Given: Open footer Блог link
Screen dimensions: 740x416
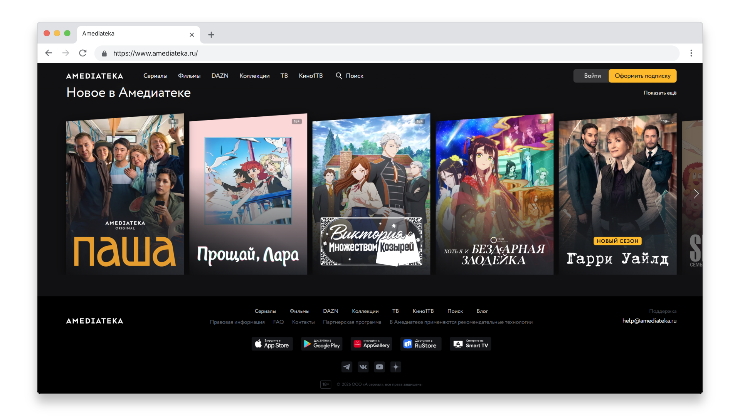Looking at the screenshot, I should (x=482, y=311).
